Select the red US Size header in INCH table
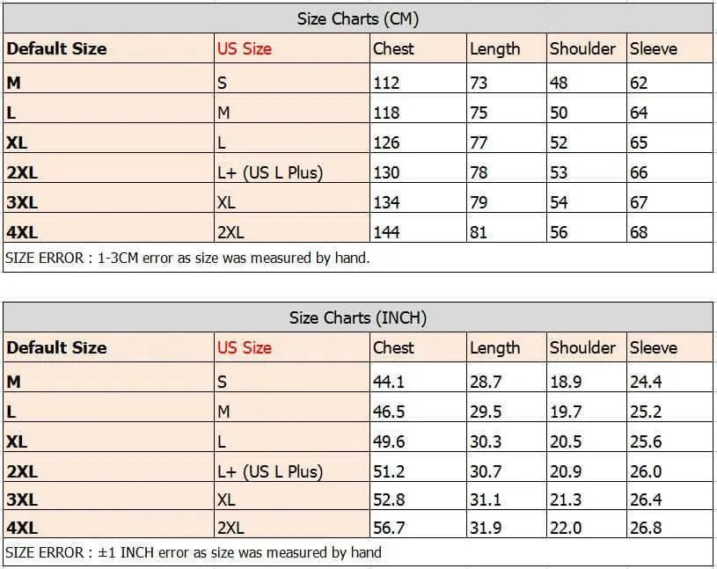 pos(245,347)
